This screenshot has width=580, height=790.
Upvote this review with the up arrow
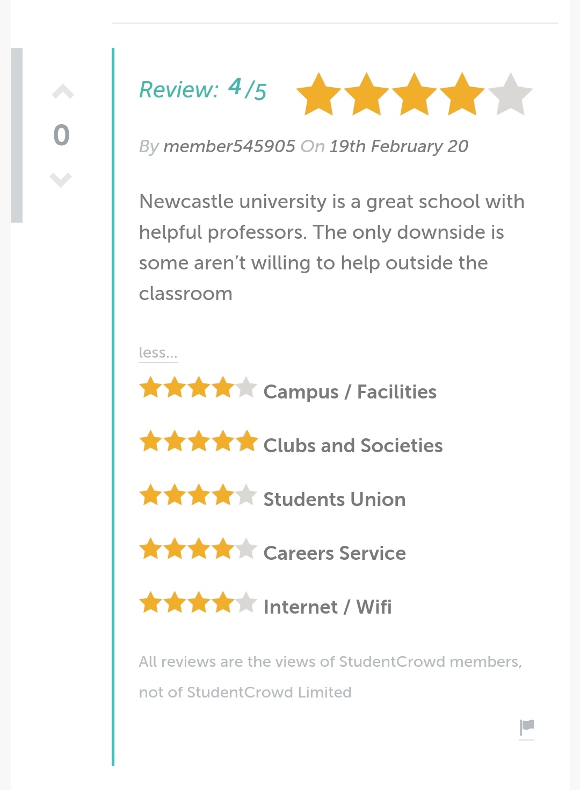63,92
